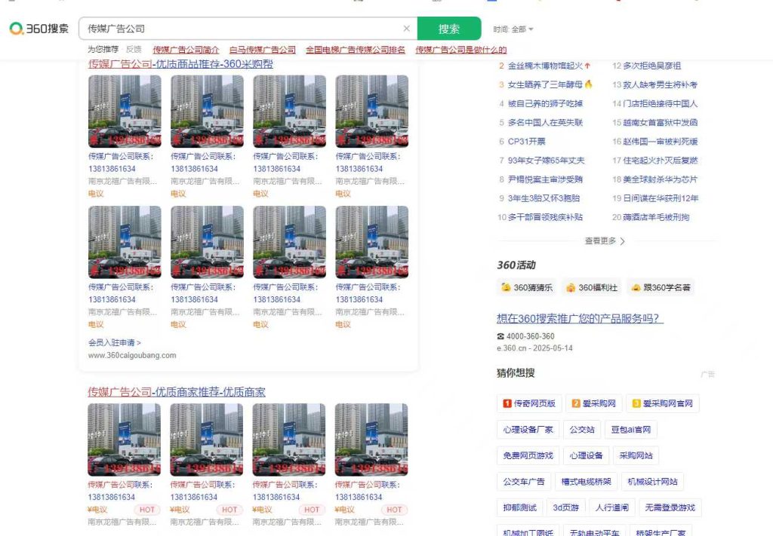Open hot topic 薅酒店羊毛被刑拘
The image size is (773, 536).
point(656,217)
